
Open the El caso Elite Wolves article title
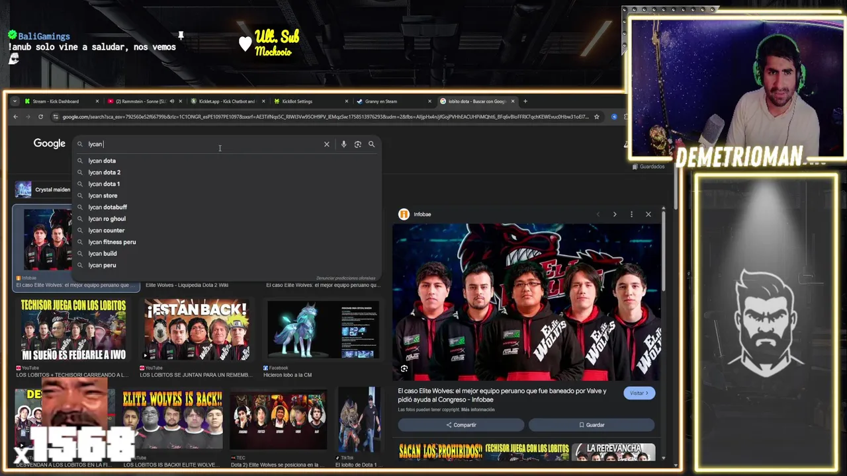(502, 395)
